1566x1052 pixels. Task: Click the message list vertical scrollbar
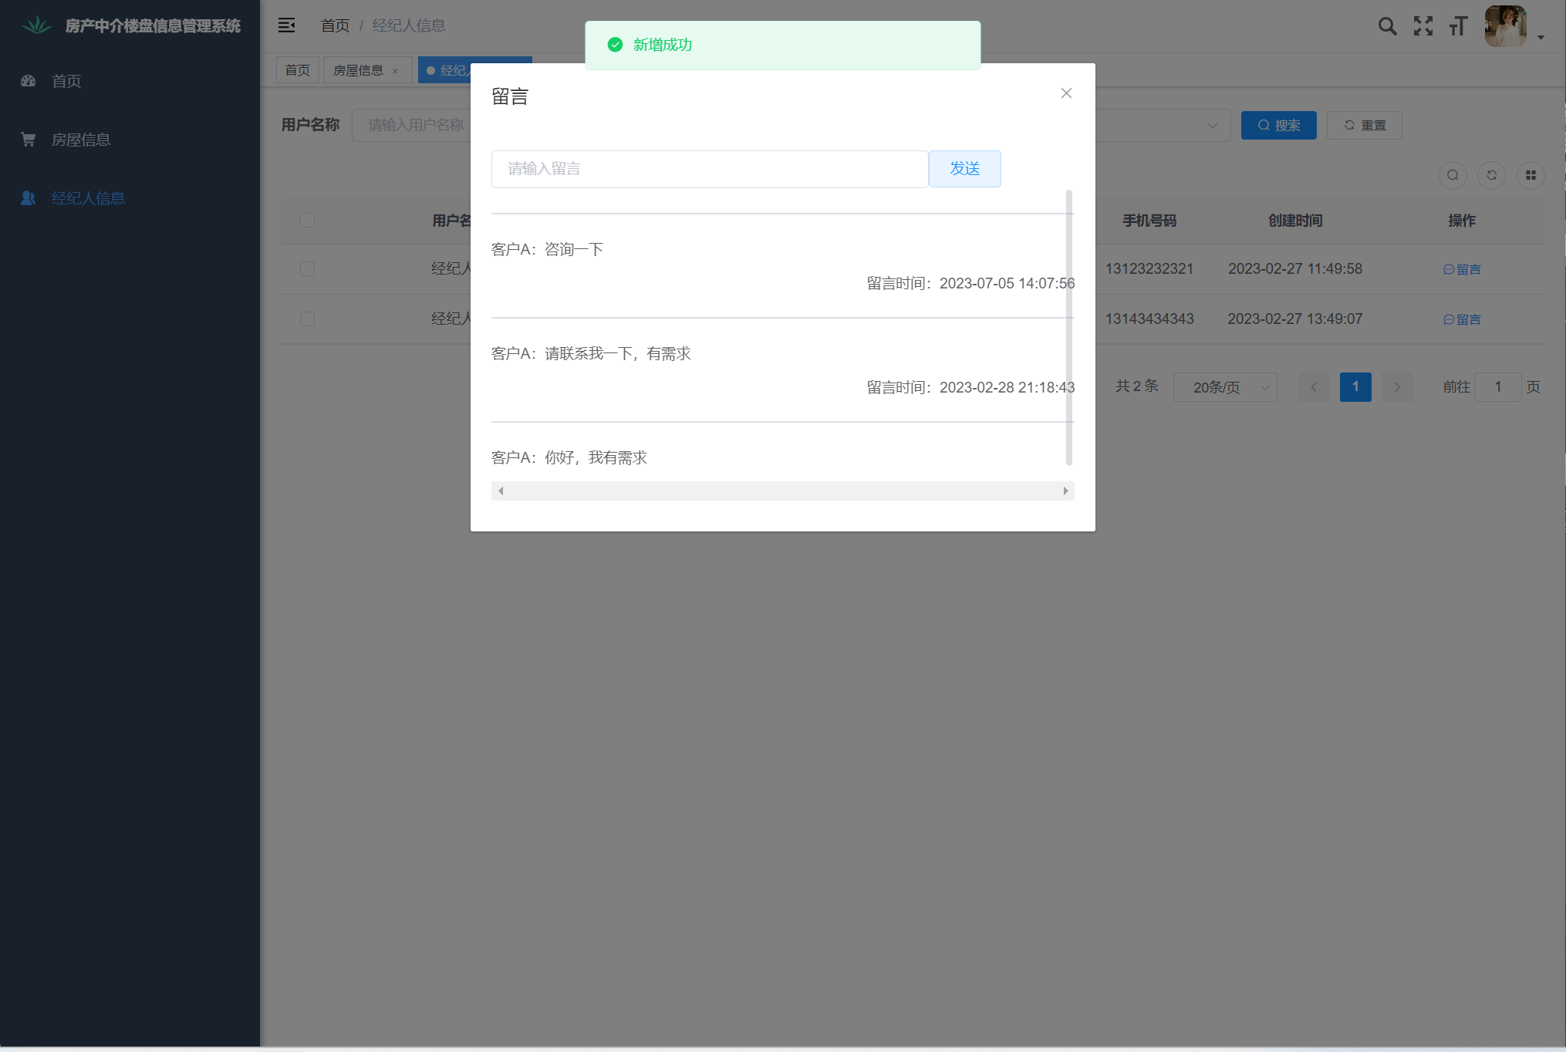pyautogui.click(x=1068, y=328)
